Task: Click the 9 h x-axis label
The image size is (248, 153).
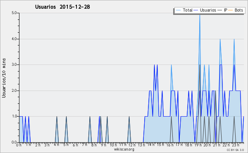Action: pos(103,145)
